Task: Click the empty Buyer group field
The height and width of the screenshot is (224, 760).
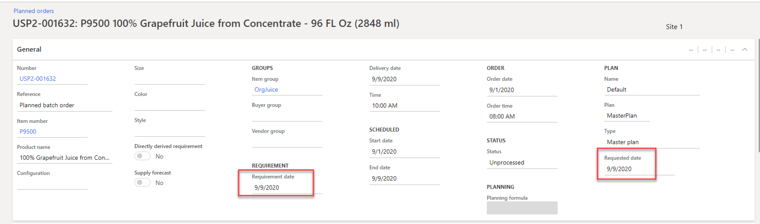Action: (287, 116)
